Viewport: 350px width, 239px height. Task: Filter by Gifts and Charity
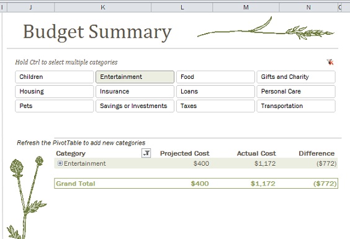click(x=296, y=77)
